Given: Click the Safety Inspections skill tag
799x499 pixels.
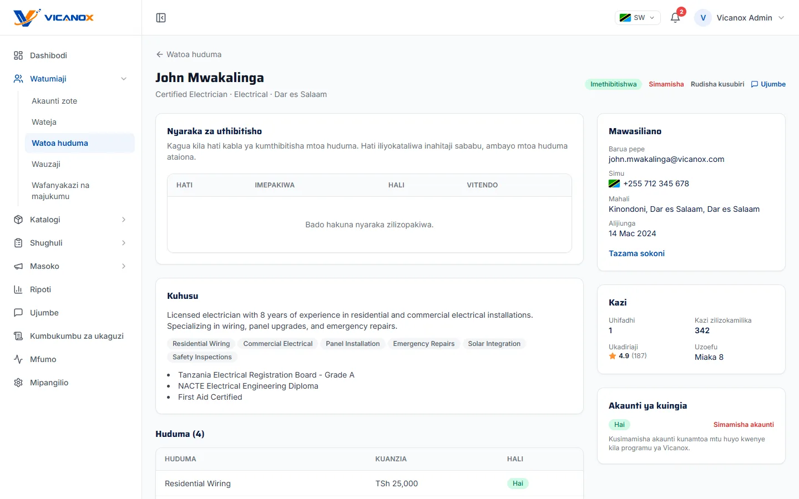Looking at the screenshot, I should (202, 357).
